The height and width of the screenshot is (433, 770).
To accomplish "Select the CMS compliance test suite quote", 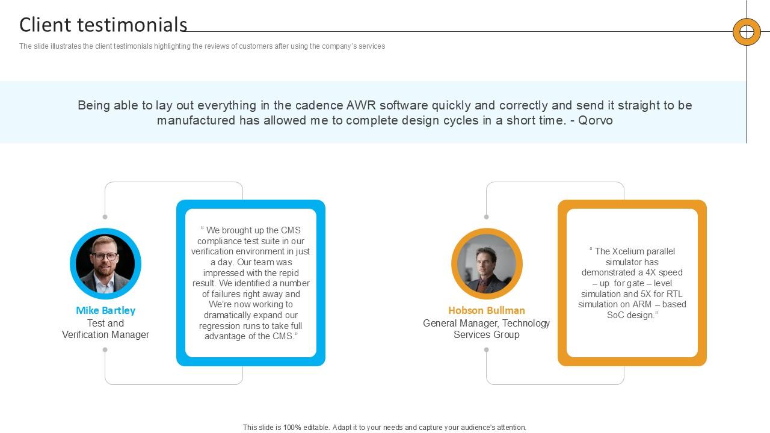I will pyautogui.click(x=251, y=283).
